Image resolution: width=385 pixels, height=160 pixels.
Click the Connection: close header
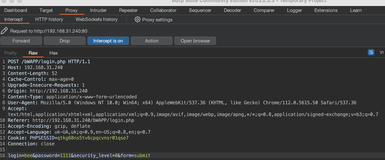pyautogui.click(x=31, y=144)
